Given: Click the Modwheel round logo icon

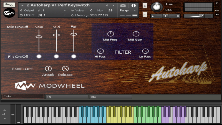Looking at the screenshot, I should [x=9, y=13].
